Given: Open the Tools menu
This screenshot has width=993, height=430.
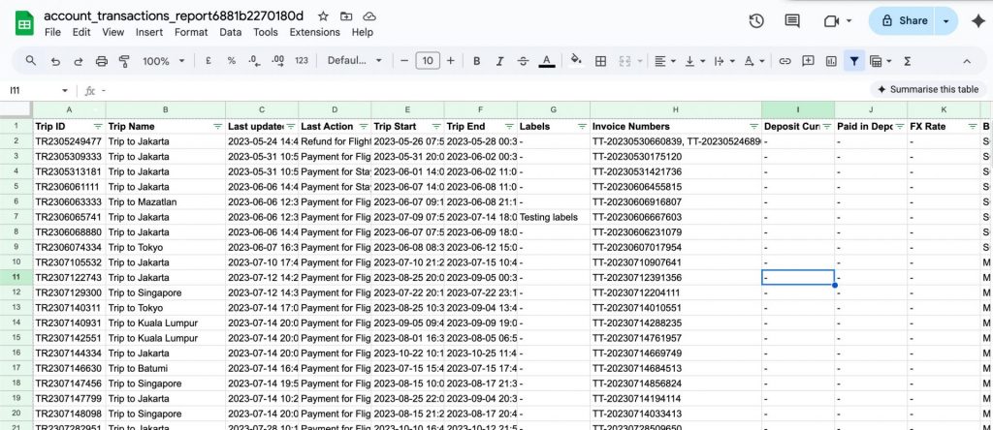Looking at the screenshot, I should tap(266, 32).
